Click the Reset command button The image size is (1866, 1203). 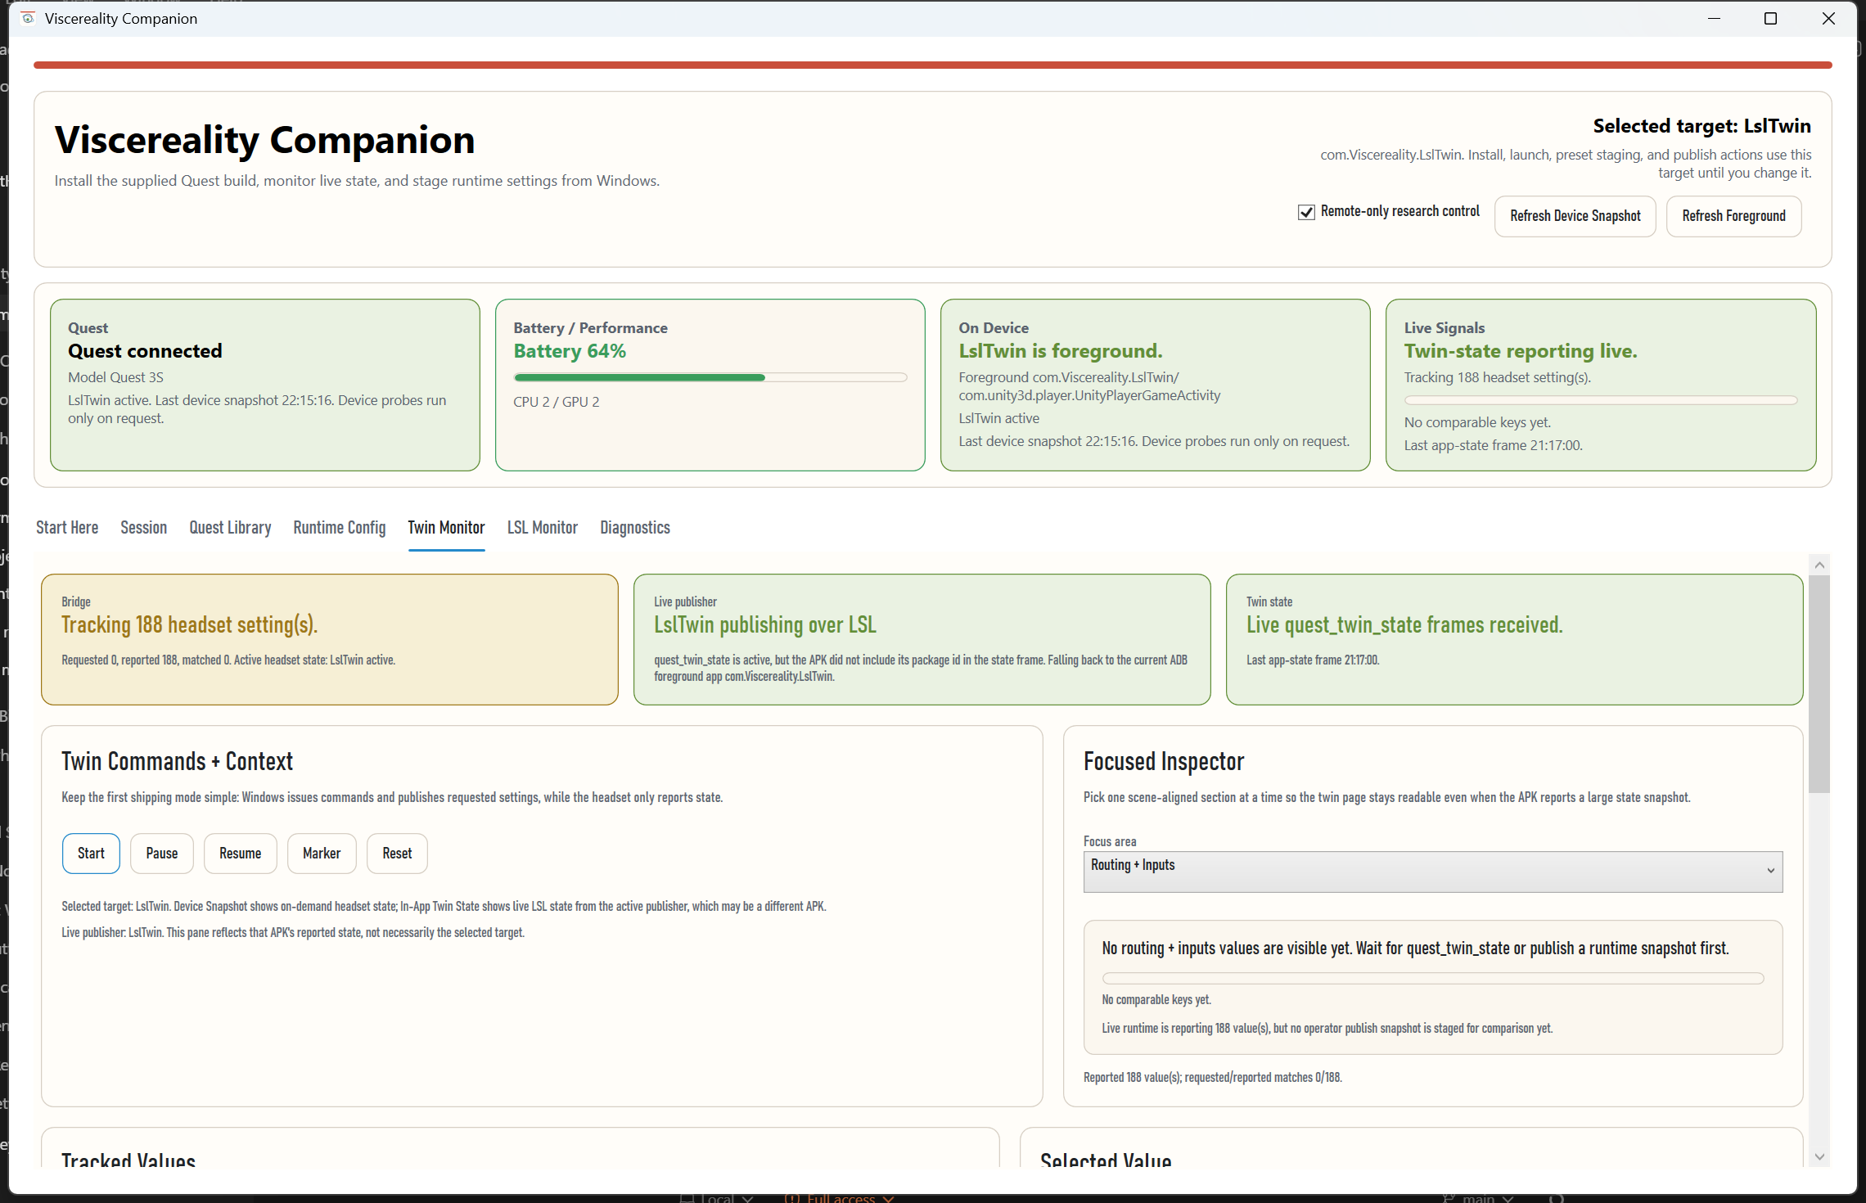[x=397, y=854]
